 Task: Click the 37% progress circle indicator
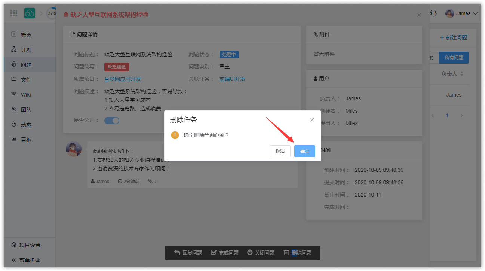(51, 13)
